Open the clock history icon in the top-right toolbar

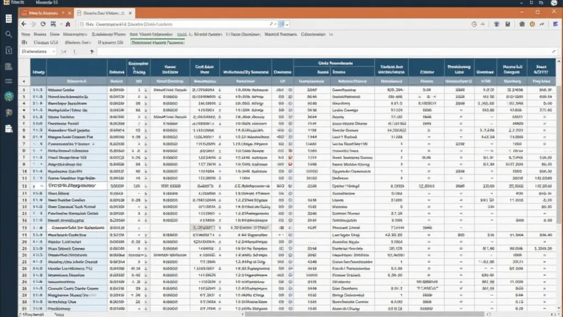[x=474, y=24]
